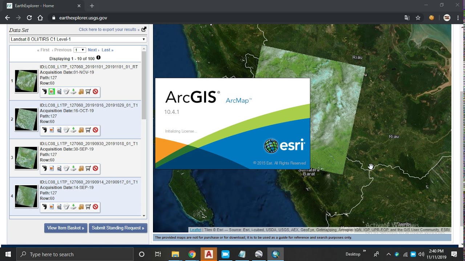Show metadata for the 01-NOV-19 scene
The height and width of the screenshot is (261, 465).
[66, 92]
